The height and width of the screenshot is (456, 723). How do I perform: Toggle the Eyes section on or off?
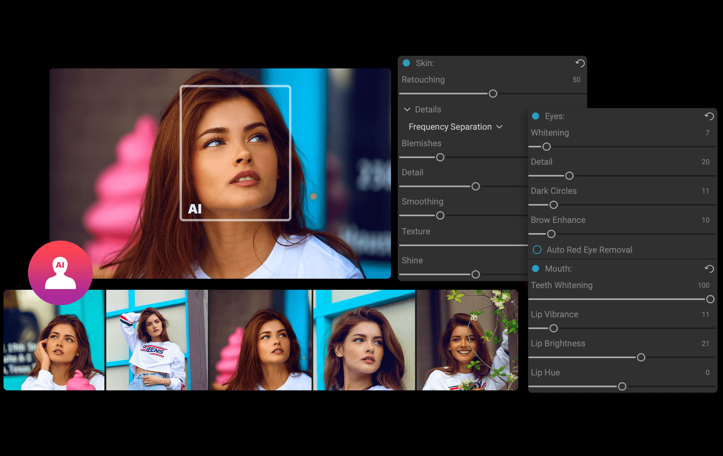pyautogui.click(x=536, y=116)
